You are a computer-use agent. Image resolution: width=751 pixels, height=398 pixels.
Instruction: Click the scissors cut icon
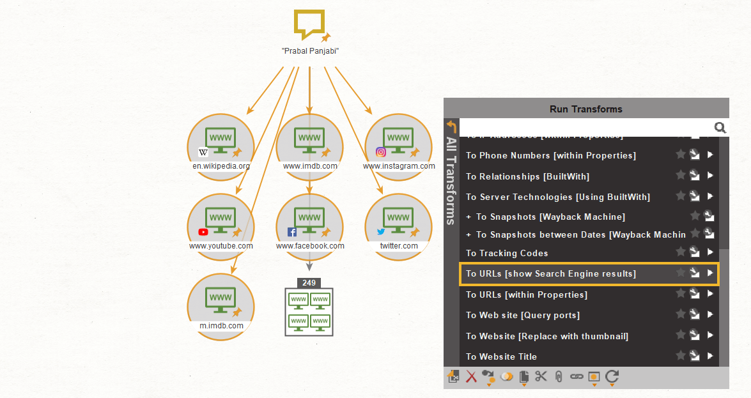click(541, 376)
